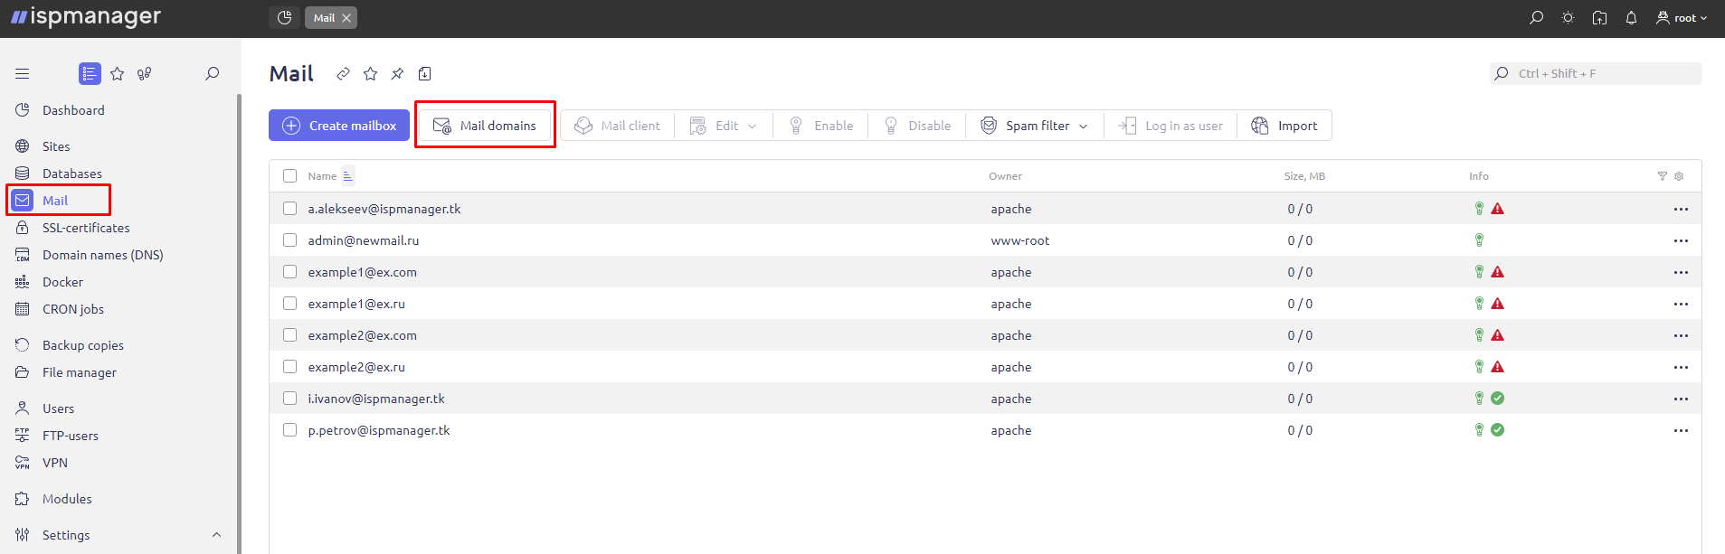This screenshot has height=554, width=1725.
Task: Click the Disable toolbar button
Action: (916, 126)
